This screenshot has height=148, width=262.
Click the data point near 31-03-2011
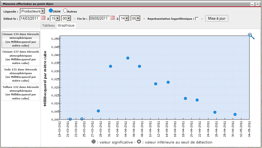tap(110, 66)
